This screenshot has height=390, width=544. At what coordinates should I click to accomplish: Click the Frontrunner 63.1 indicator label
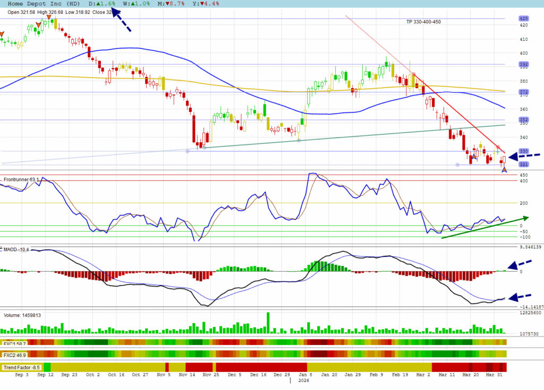[x=21, y=180]
